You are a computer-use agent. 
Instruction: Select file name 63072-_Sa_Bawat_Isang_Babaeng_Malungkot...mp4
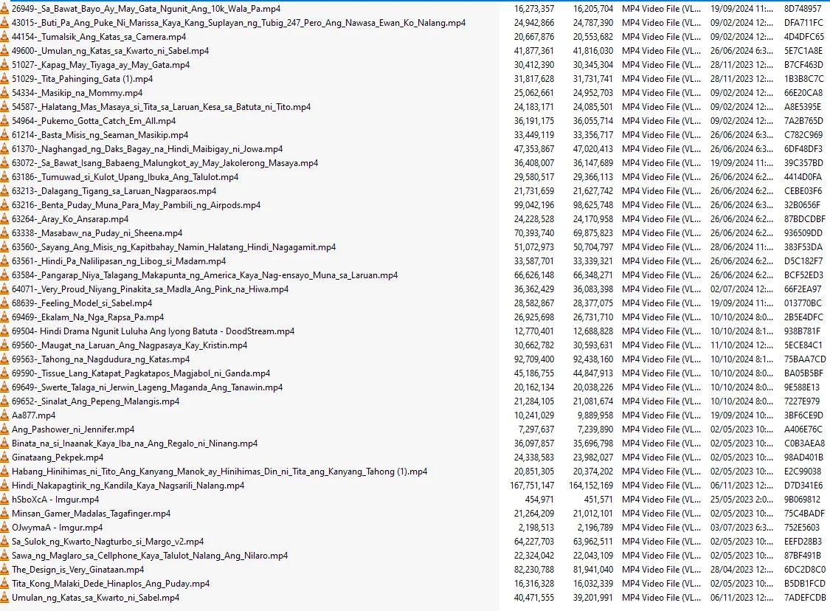click(x=165, y=163)
